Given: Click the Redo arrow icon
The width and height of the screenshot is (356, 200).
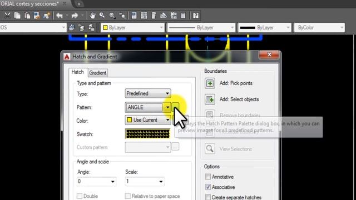Looking at the screenshot, I should [x=75, y=16].
